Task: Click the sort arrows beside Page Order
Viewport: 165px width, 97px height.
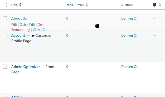Action: (x=87, y=5)
